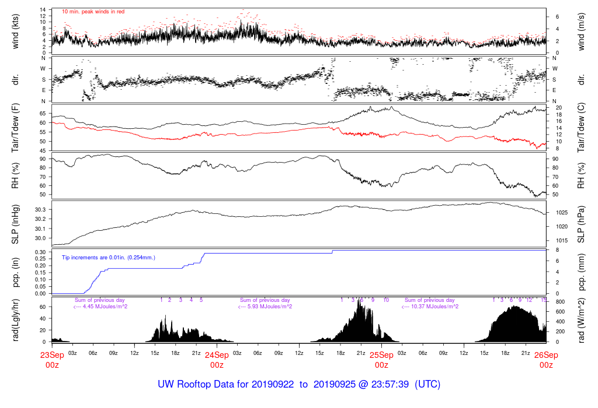
Task: Click the '23Sep 00z' date label
Action: [x=52, y=360]
